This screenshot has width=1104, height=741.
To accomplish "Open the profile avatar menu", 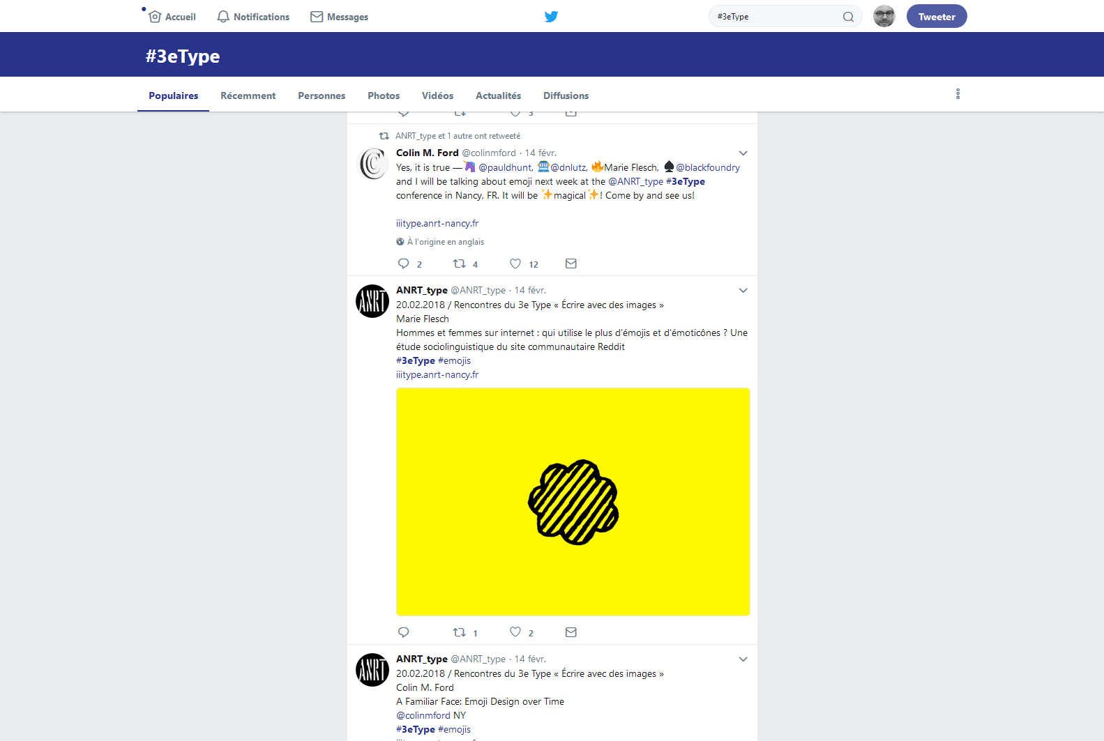I will coord(884,16).
